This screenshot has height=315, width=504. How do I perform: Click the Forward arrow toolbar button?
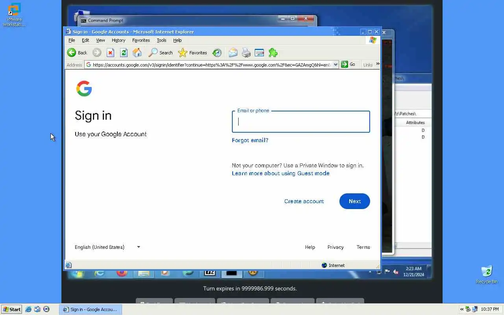click(97, 52)
